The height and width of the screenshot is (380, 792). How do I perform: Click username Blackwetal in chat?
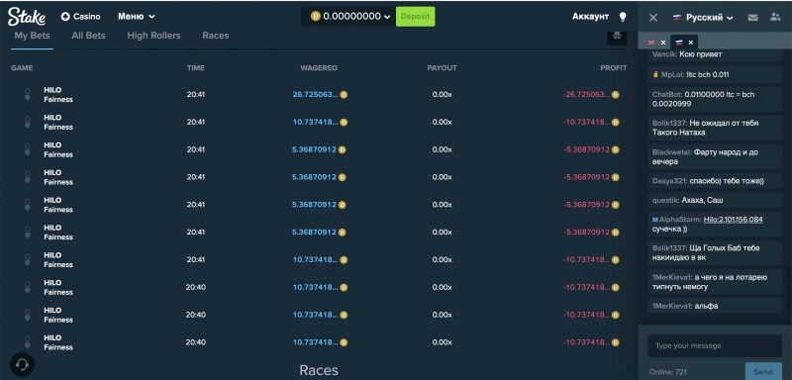[672, 152]
